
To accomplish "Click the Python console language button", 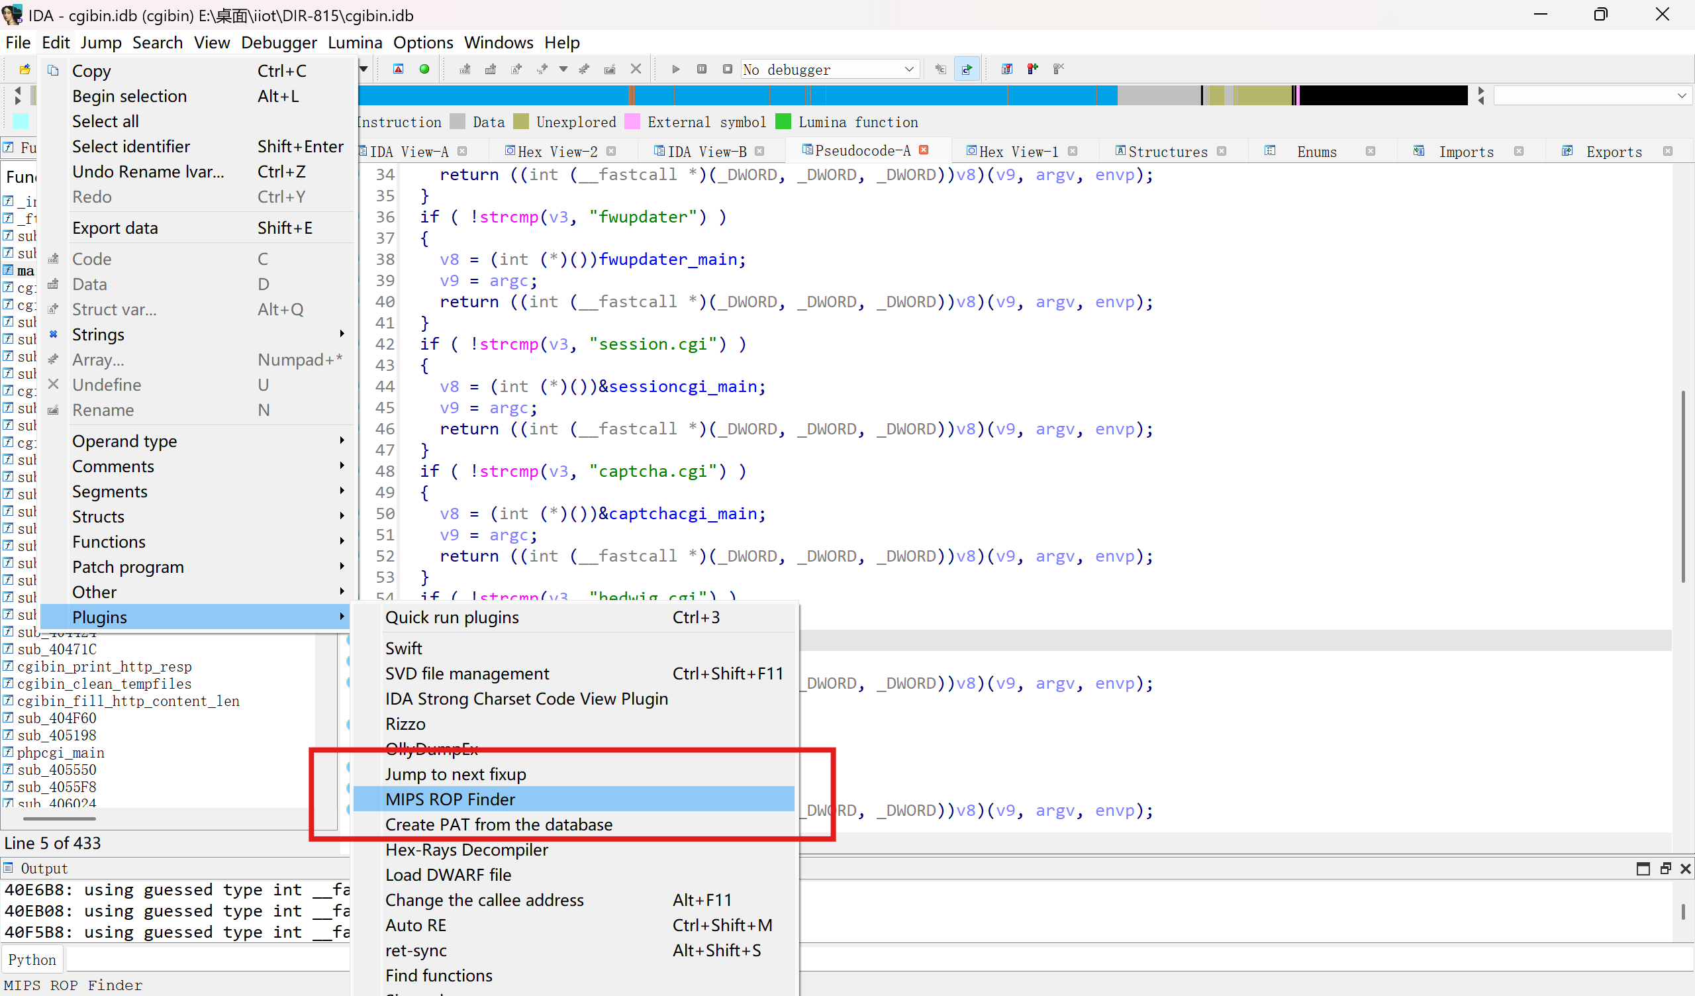I will tap(32, 960).
